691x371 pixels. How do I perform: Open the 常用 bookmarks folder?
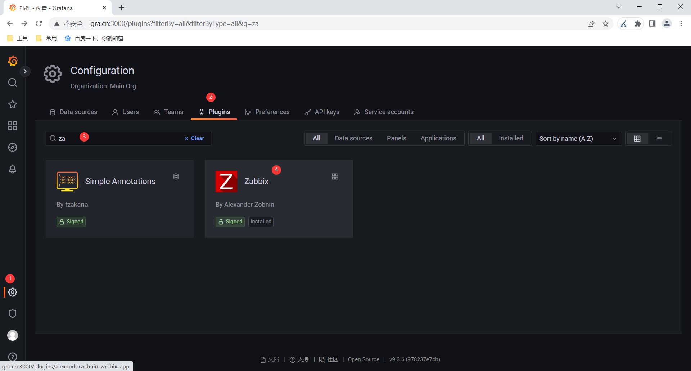[46, 38]
